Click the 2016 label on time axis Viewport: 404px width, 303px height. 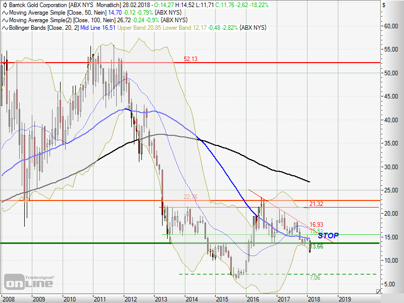pos(253,299)
